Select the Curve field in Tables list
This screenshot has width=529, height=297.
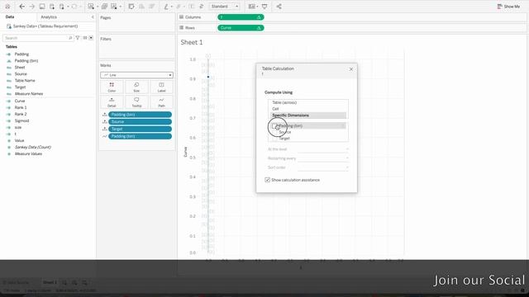[20, 101]
